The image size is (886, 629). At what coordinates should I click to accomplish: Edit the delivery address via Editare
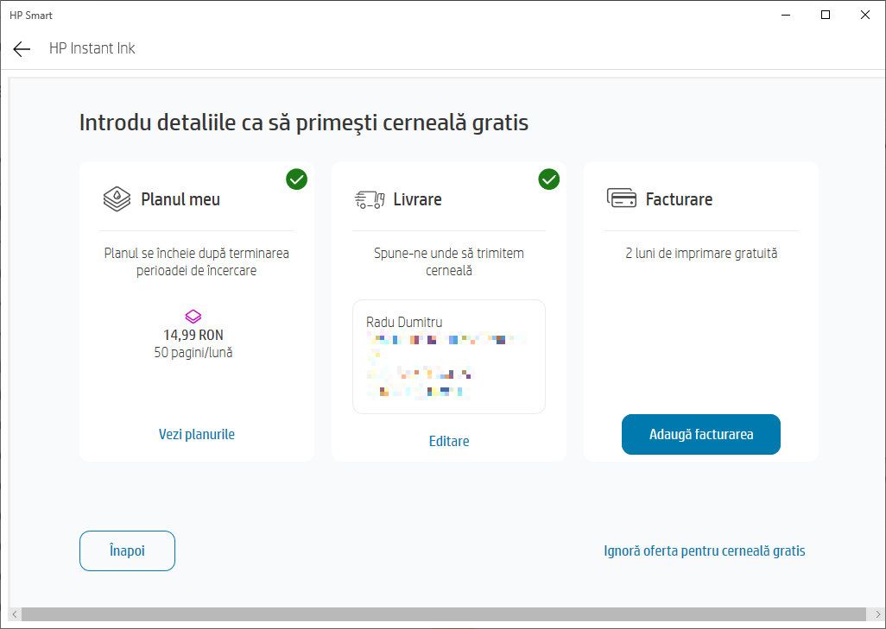[449, 441]
